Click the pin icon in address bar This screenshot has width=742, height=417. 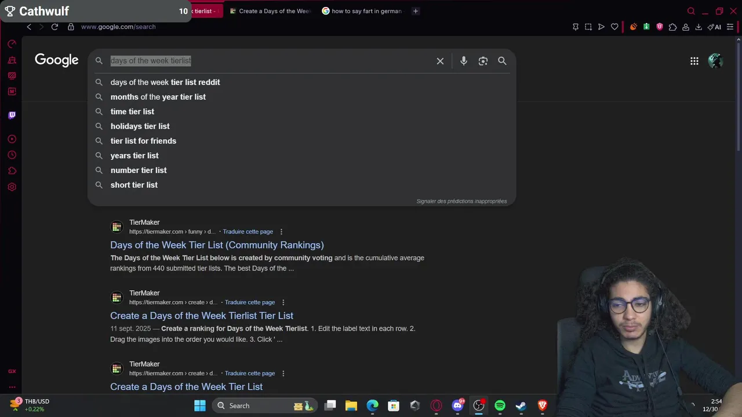pos(575,27)
